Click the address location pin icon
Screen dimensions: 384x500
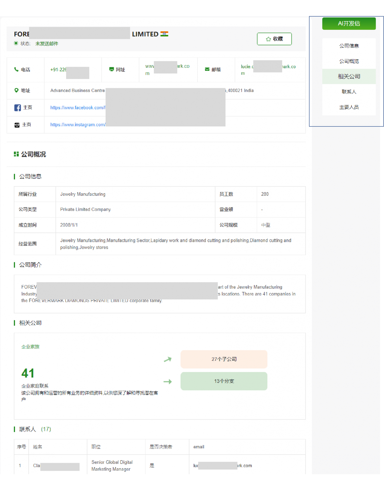click(16, 90)
